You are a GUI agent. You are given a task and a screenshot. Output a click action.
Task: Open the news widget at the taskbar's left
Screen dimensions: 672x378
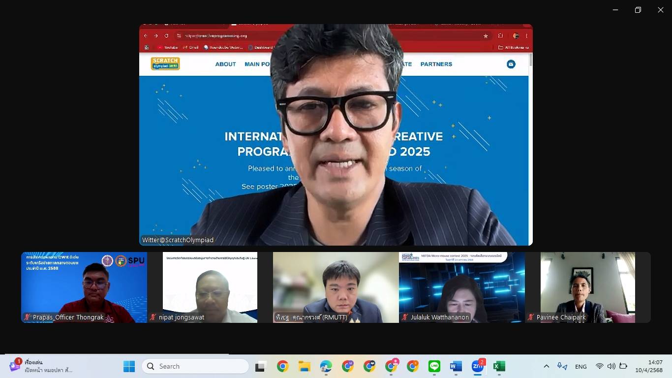coord(42,366)
